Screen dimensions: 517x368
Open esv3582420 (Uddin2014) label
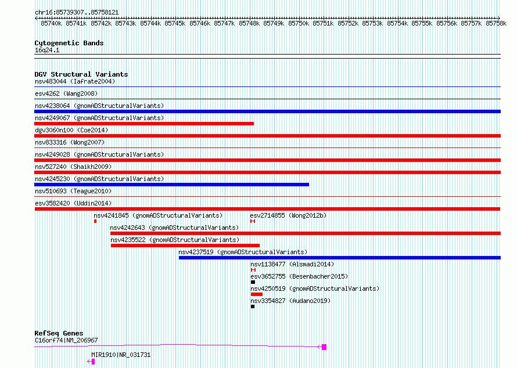[x=73, y=203]
